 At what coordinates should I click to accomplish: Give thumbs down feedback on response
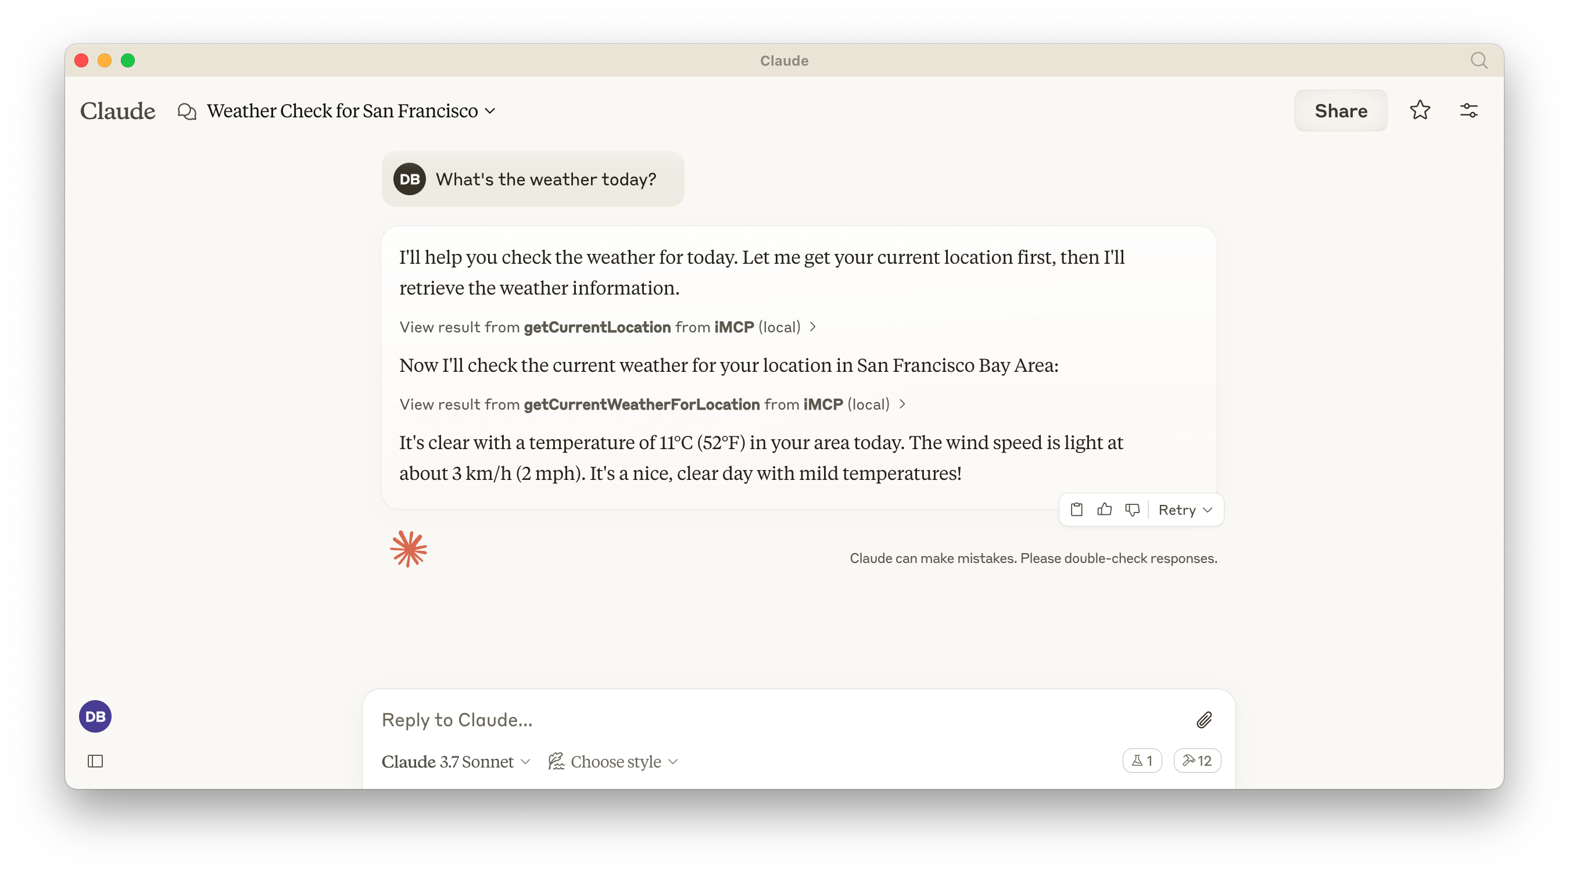[x=1132, y=510]
